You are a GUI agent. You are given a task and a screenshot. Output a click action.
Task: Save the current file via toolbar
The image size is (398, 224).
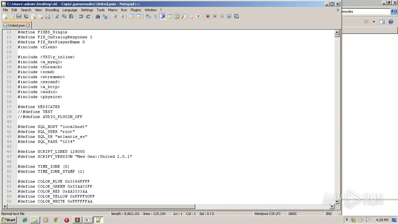click(x=19, y=16)
